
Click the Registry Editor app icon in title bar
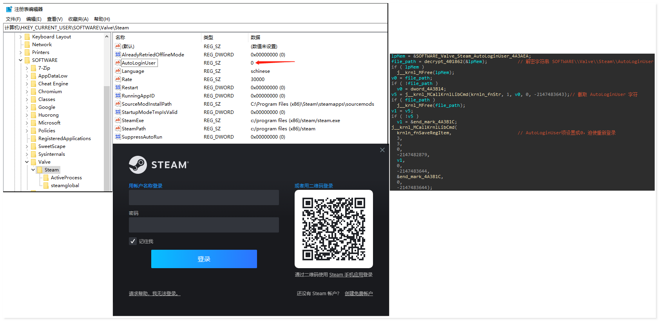point(9,9)
